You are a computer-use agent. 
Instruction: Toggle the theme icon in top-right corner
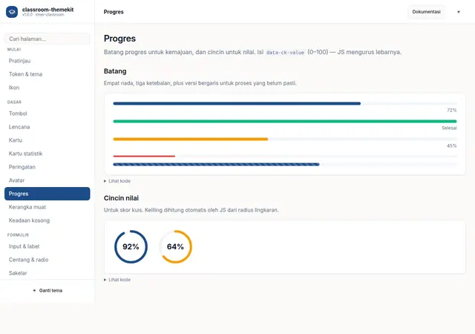point(459,12)
